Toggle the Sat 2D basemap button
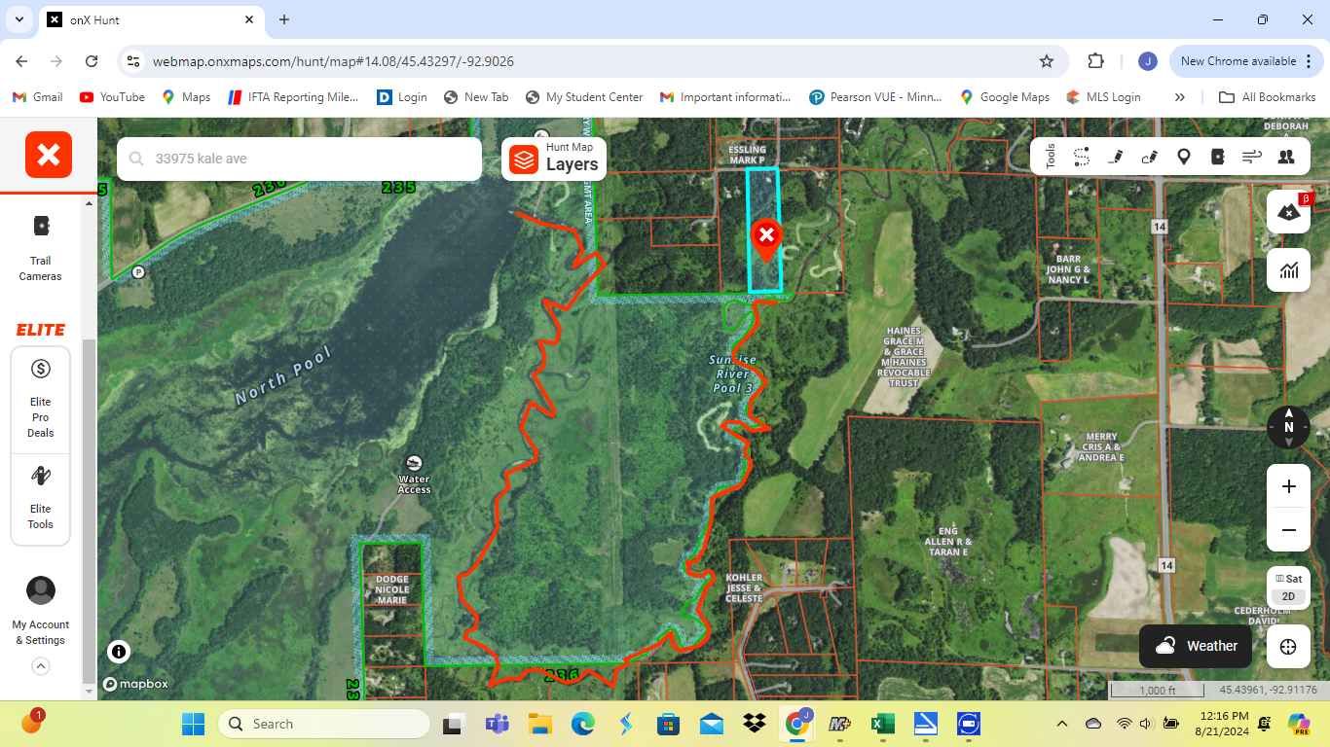The image size is (1330, 747). point(1289,587)
